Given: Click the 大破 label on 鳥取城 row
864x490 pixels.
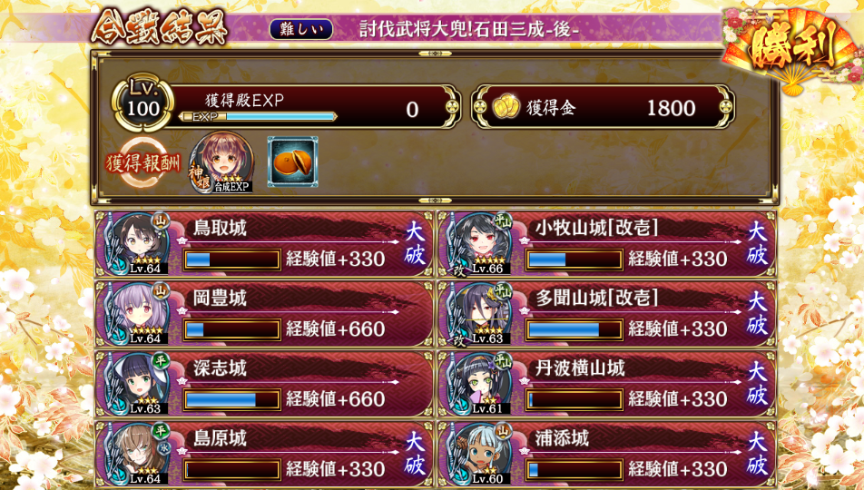Looking at the screenshot, I should coord(415,242).
